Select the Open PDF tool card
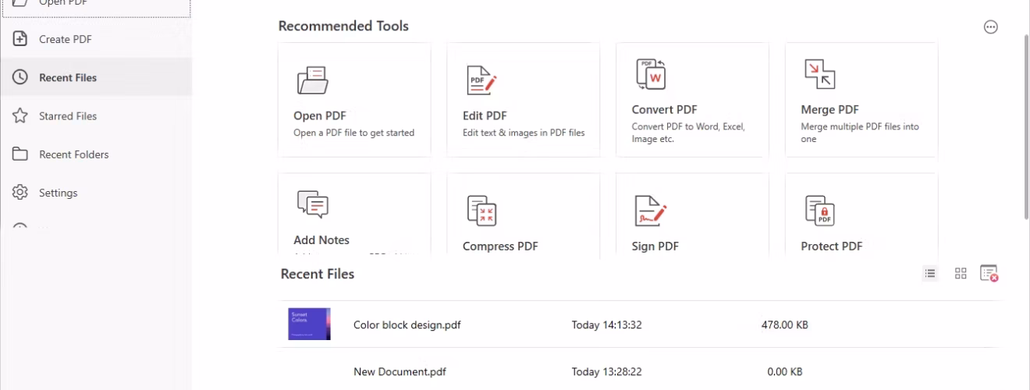 coord(354,100)
